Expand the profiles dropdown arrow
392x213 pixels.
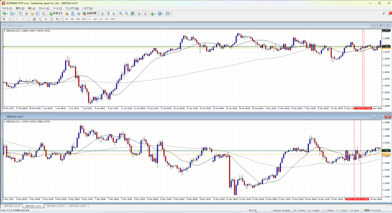pos(16,13)
